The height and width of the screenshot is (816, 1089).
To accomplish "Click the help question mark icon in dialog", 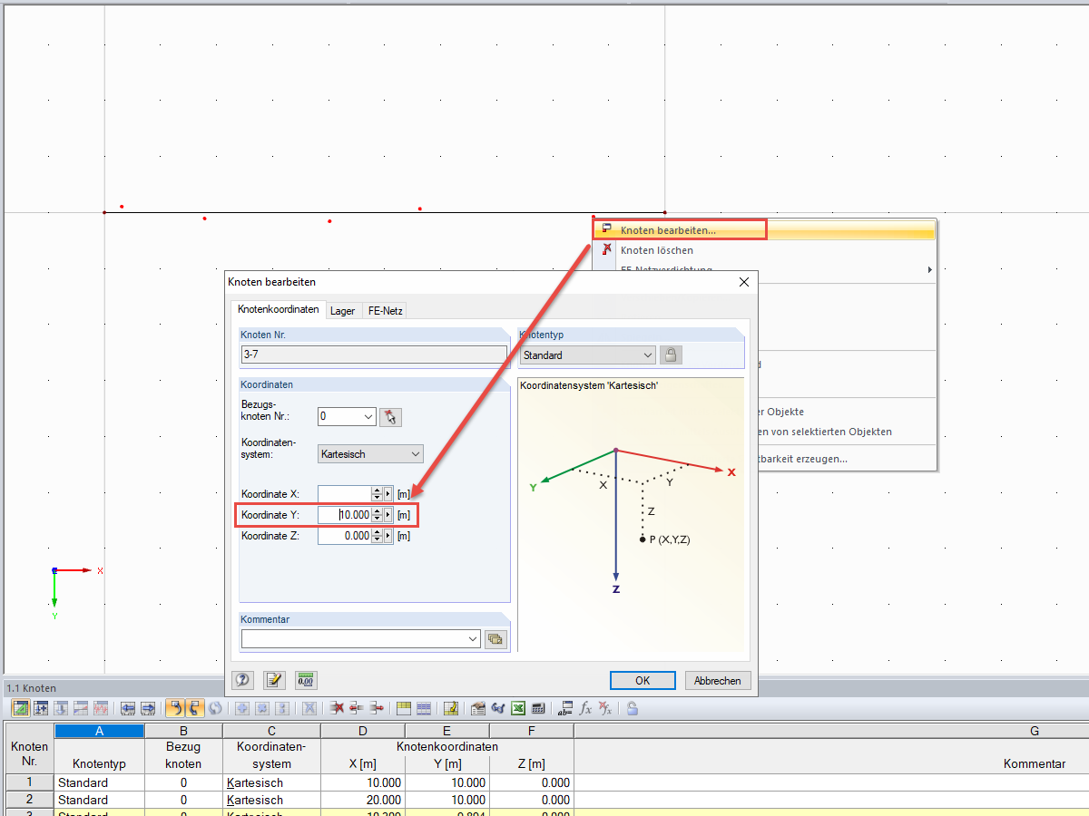I will 242,680.
